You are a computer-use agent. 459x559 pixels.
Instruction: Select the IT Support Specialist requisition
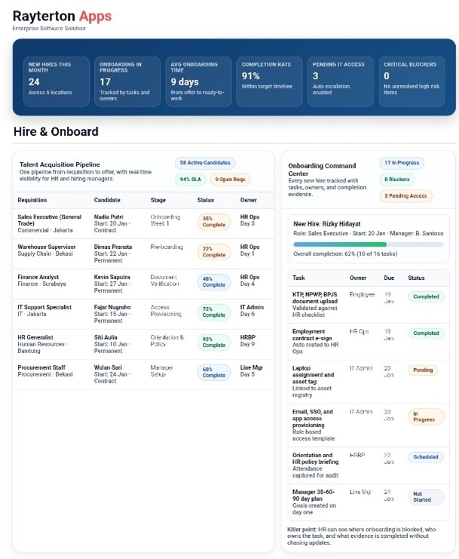tap(44, 307)
